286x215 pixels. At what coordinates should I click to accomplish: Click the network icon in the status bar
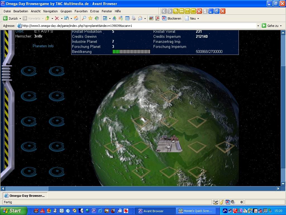coord(216,202)
